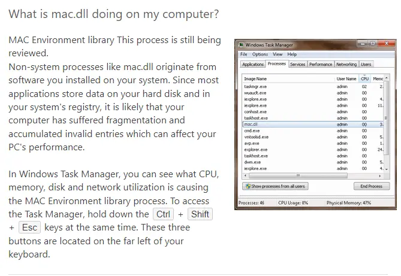Click the vertical scrollbar up arrow
The height and width of the screenshot is (276, 401).
click(387, 78)
